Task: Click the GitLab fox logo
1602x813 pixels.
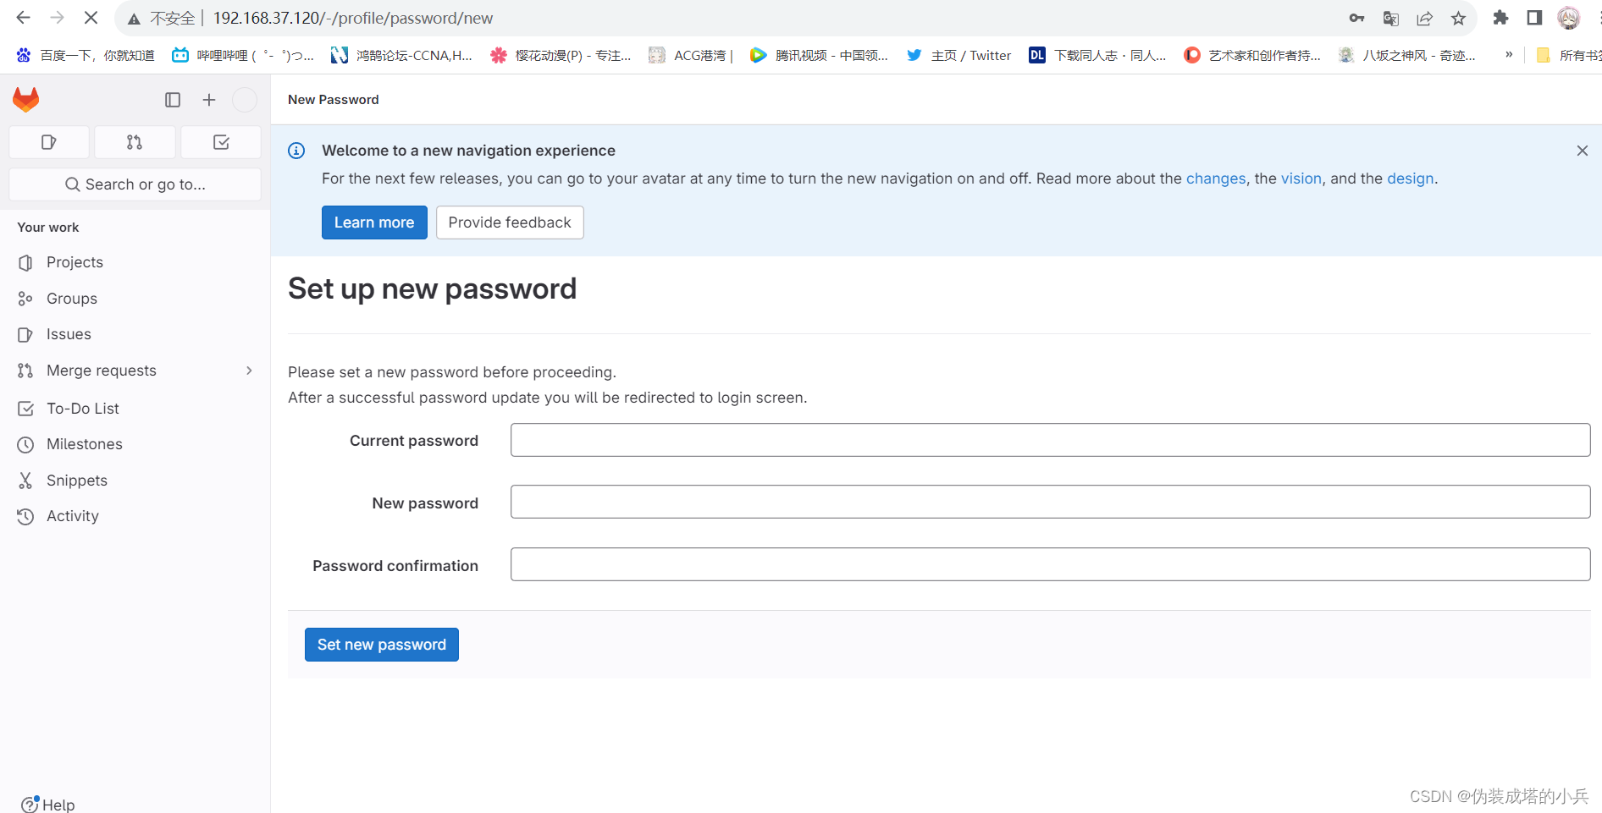Action: click(26, 100)
